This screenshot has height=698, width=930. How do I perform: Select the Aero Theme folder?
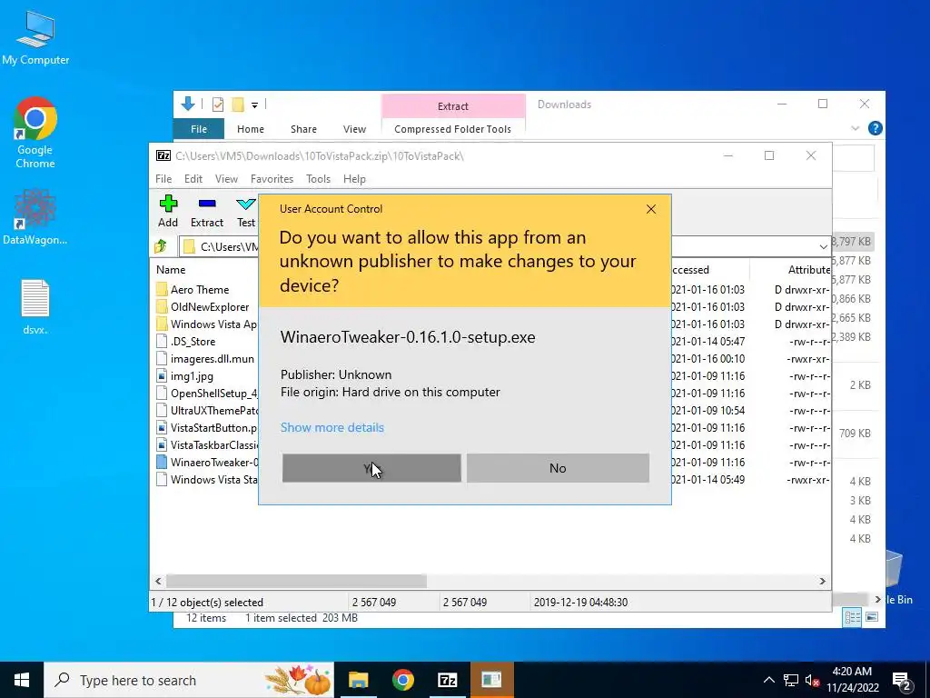(199, 290)
